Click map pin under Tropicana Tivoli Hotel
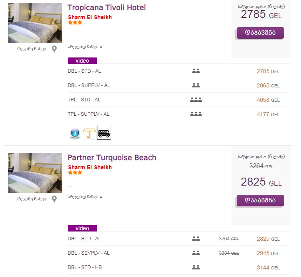 tap(54, 49)
